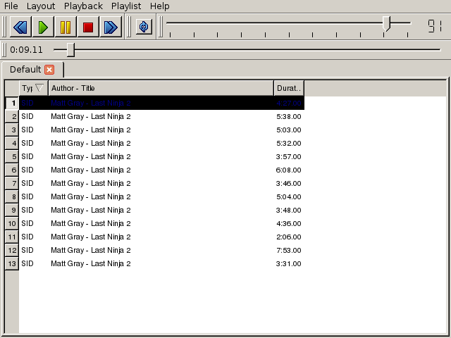Click the volume slider handle
The width and height of the screenshot is (451, 338).
coord(387,24)
